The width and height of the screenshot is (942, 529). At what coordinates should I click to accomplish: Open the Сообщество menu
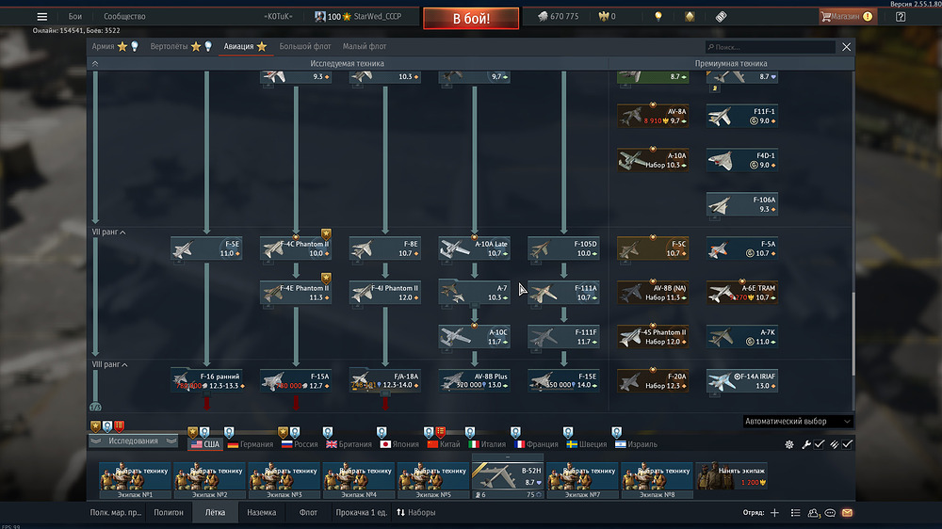coord(124,17)
